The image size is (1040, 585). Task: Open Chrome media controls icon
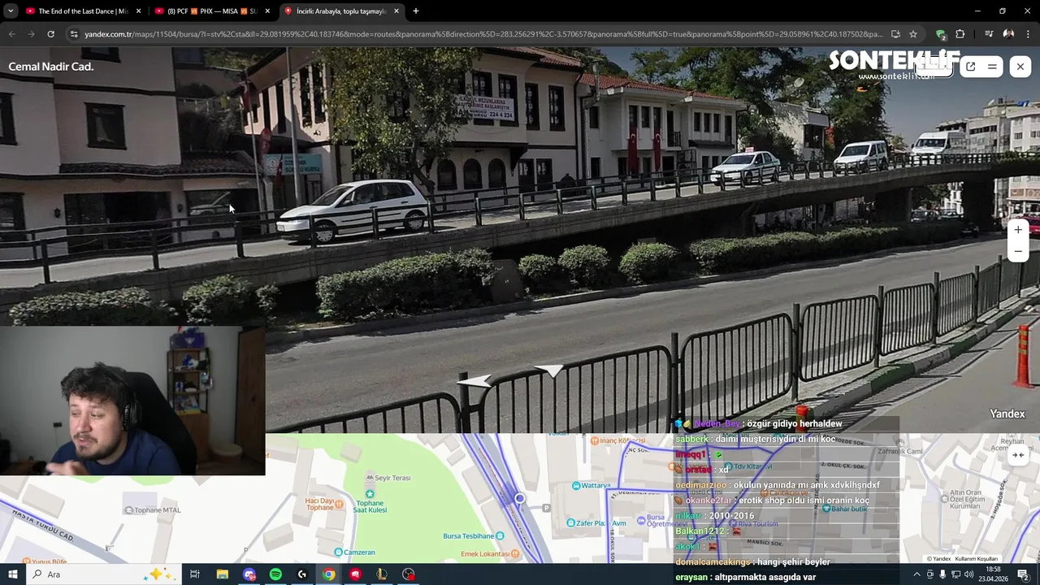pos(989,34)
